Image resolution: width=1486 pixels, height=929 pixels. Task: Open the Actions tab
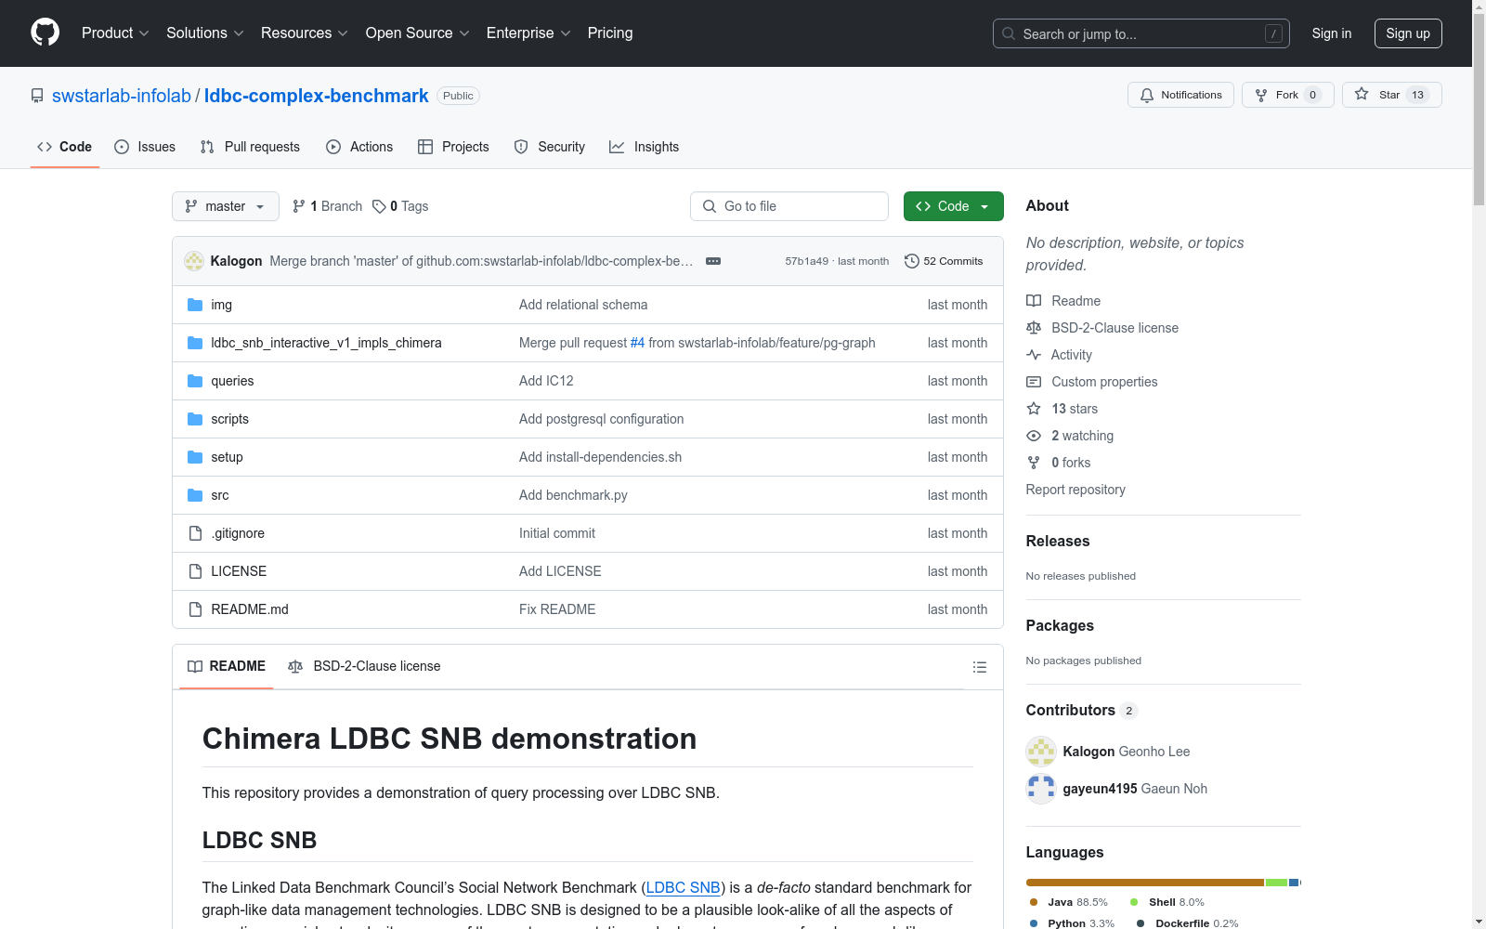pos(359,147)
